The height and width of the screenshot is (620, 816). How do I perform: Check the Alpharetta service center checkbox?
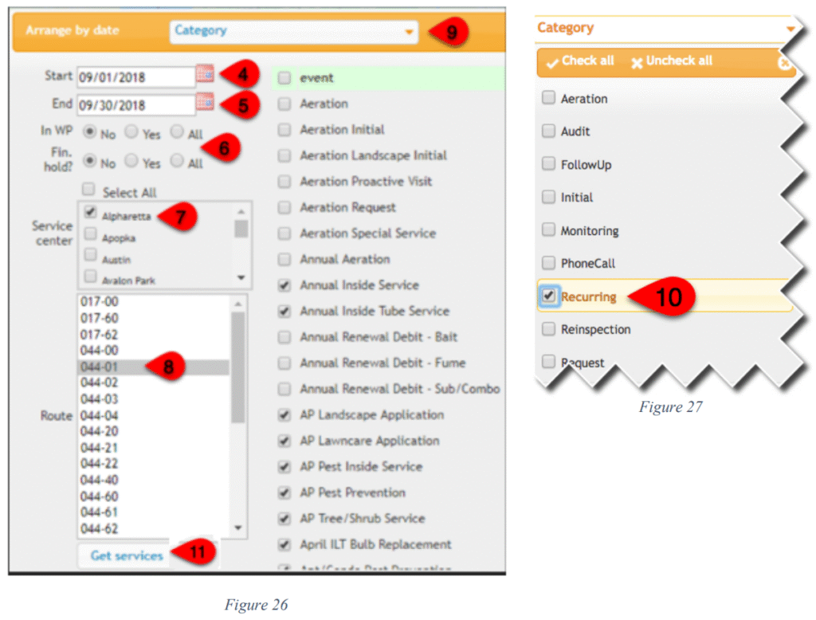pyautogui.click(x=91, y=214)
